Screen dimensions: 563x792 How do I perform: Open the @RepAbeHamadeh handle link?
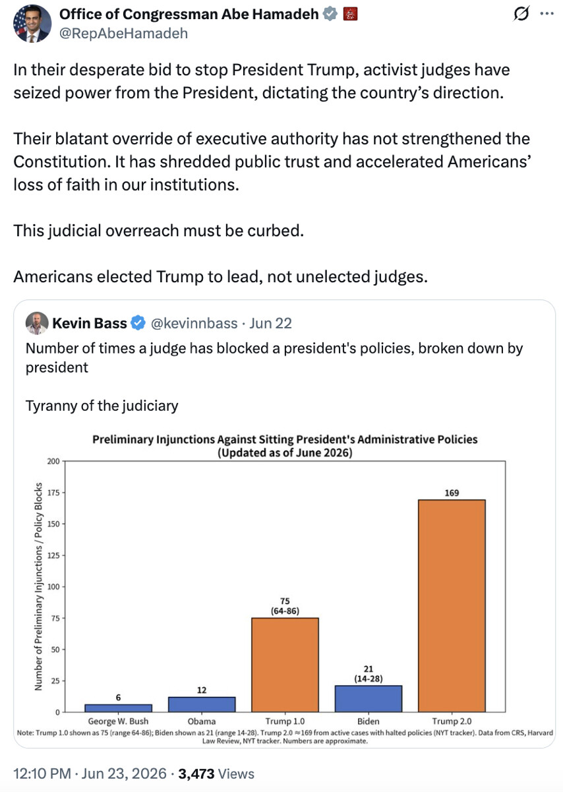(123, 33)
